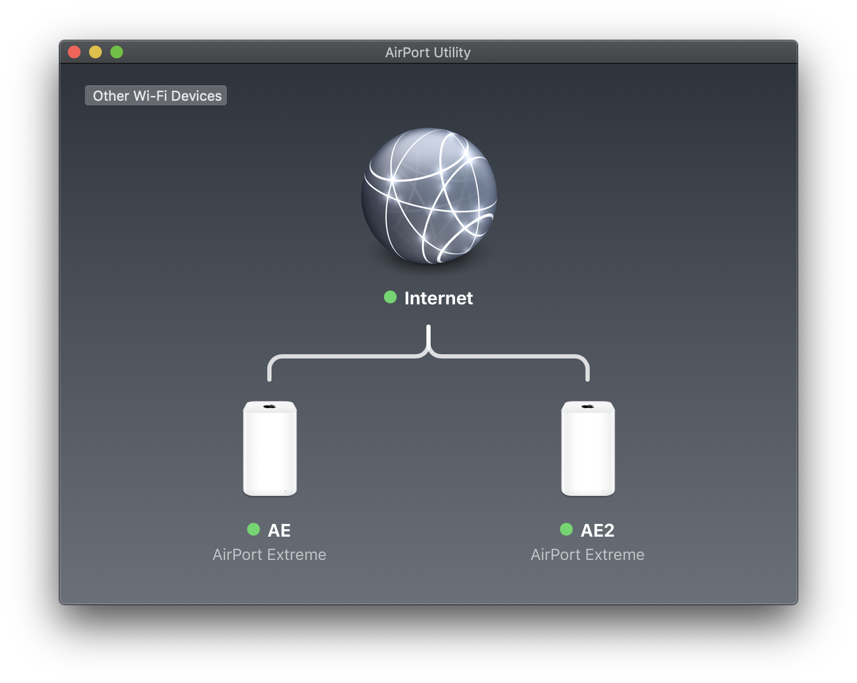The image size is (857, 683).
Task: Close the AirPort Utility window
Action: point(74,52)
